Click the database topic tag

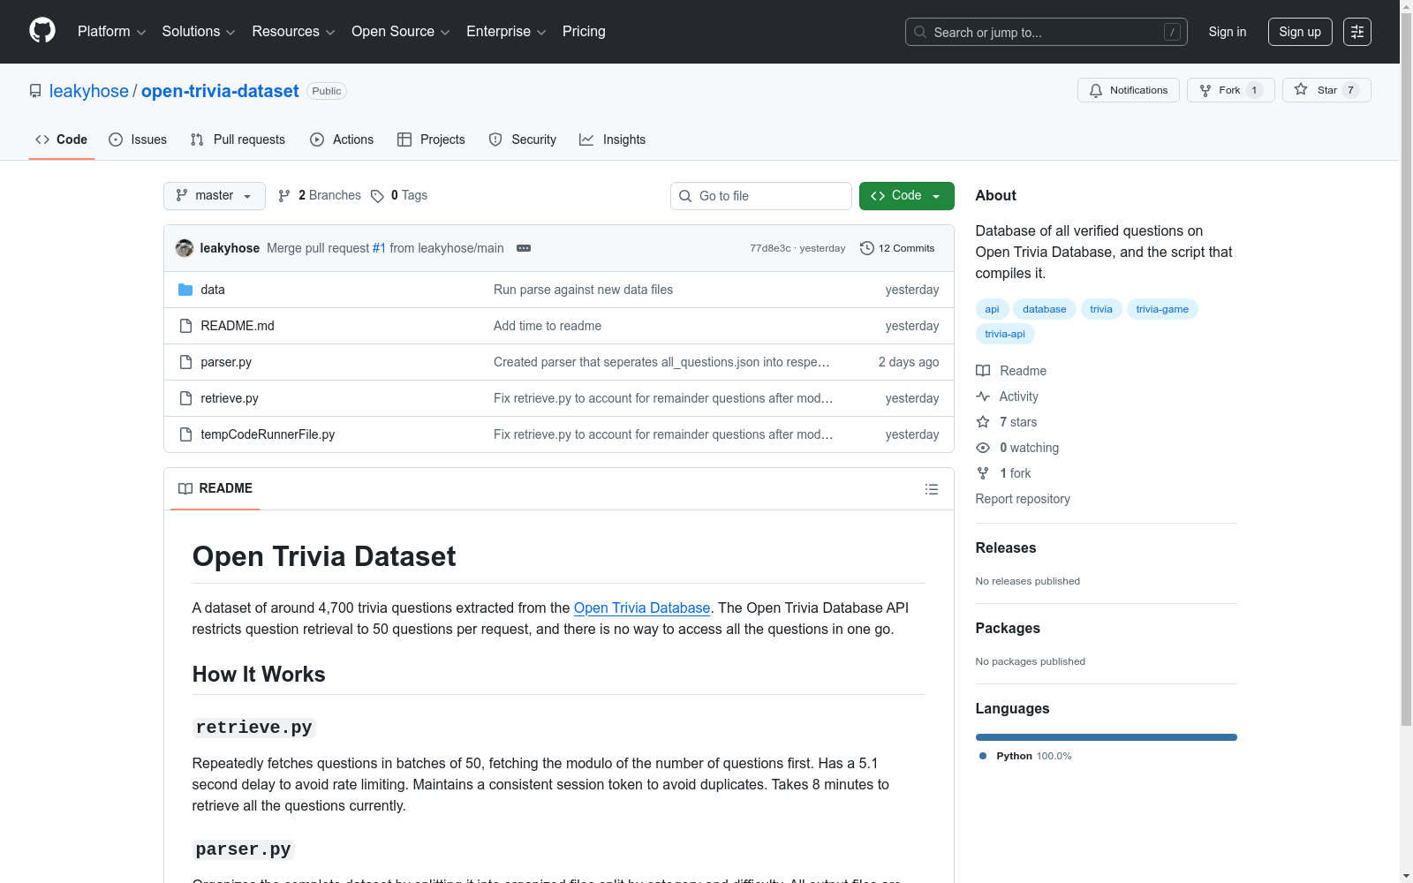pos(1045,309)
